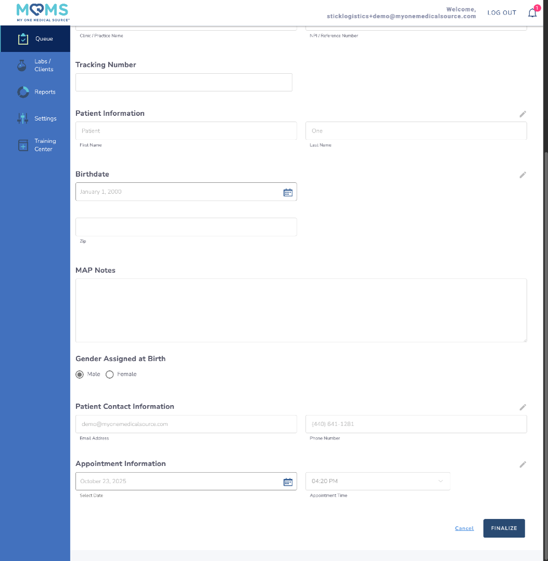Viewport: 548px width, 561px height.
Task: Click the pencil icon beside Patient Information
Action: 523,114
